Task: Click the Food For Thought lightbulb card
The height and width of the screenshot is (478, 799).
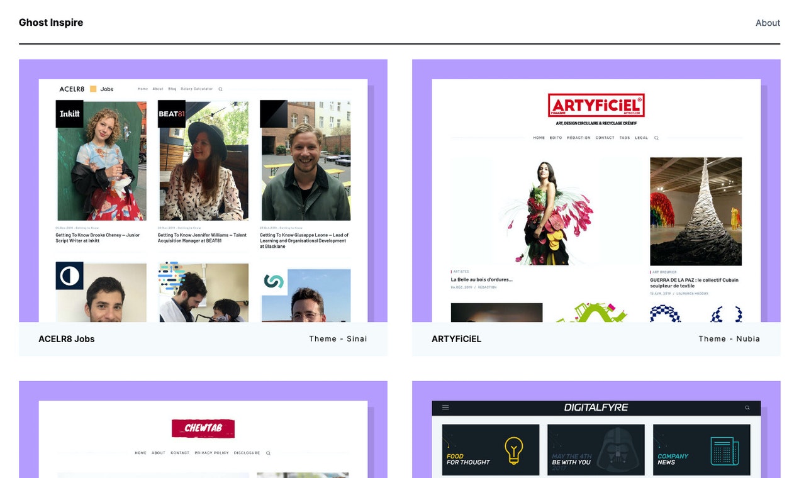Action: pos(491,450)
